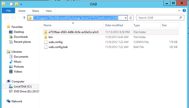Open the Pictures library
The height and width of the screenshot is (108, 189).
[x=19, y=67]
